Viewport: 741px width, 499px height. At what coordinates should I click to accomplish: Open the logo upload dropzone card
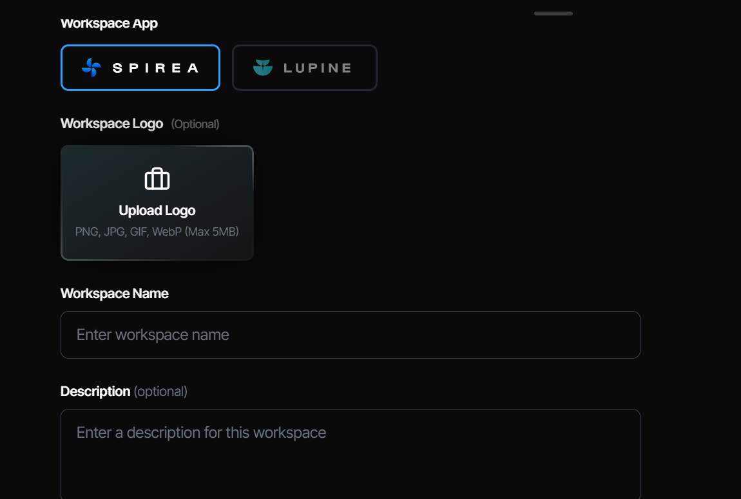157,203
